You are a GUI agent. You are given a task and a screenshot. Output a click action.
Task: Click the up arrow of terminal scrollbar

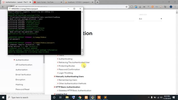point(82,12)
